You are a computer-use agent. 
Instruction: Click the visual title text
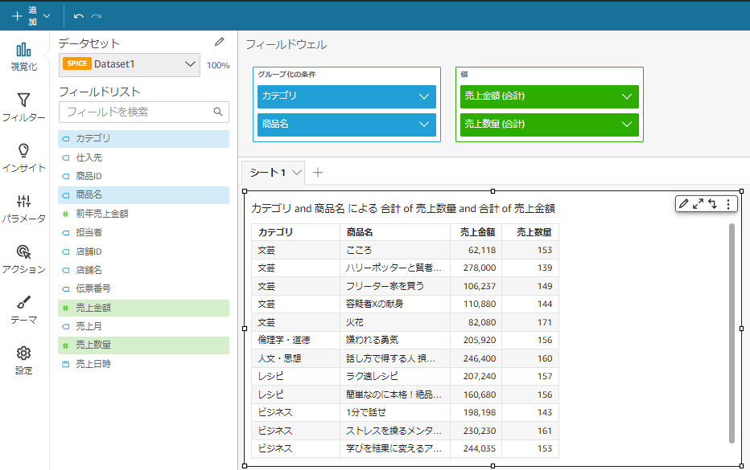pyautogui.click(x=402, y=208)
